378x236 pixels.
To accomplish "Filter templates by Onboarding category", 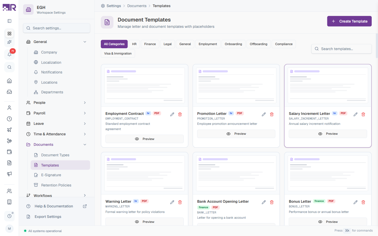I will point(233,44).
